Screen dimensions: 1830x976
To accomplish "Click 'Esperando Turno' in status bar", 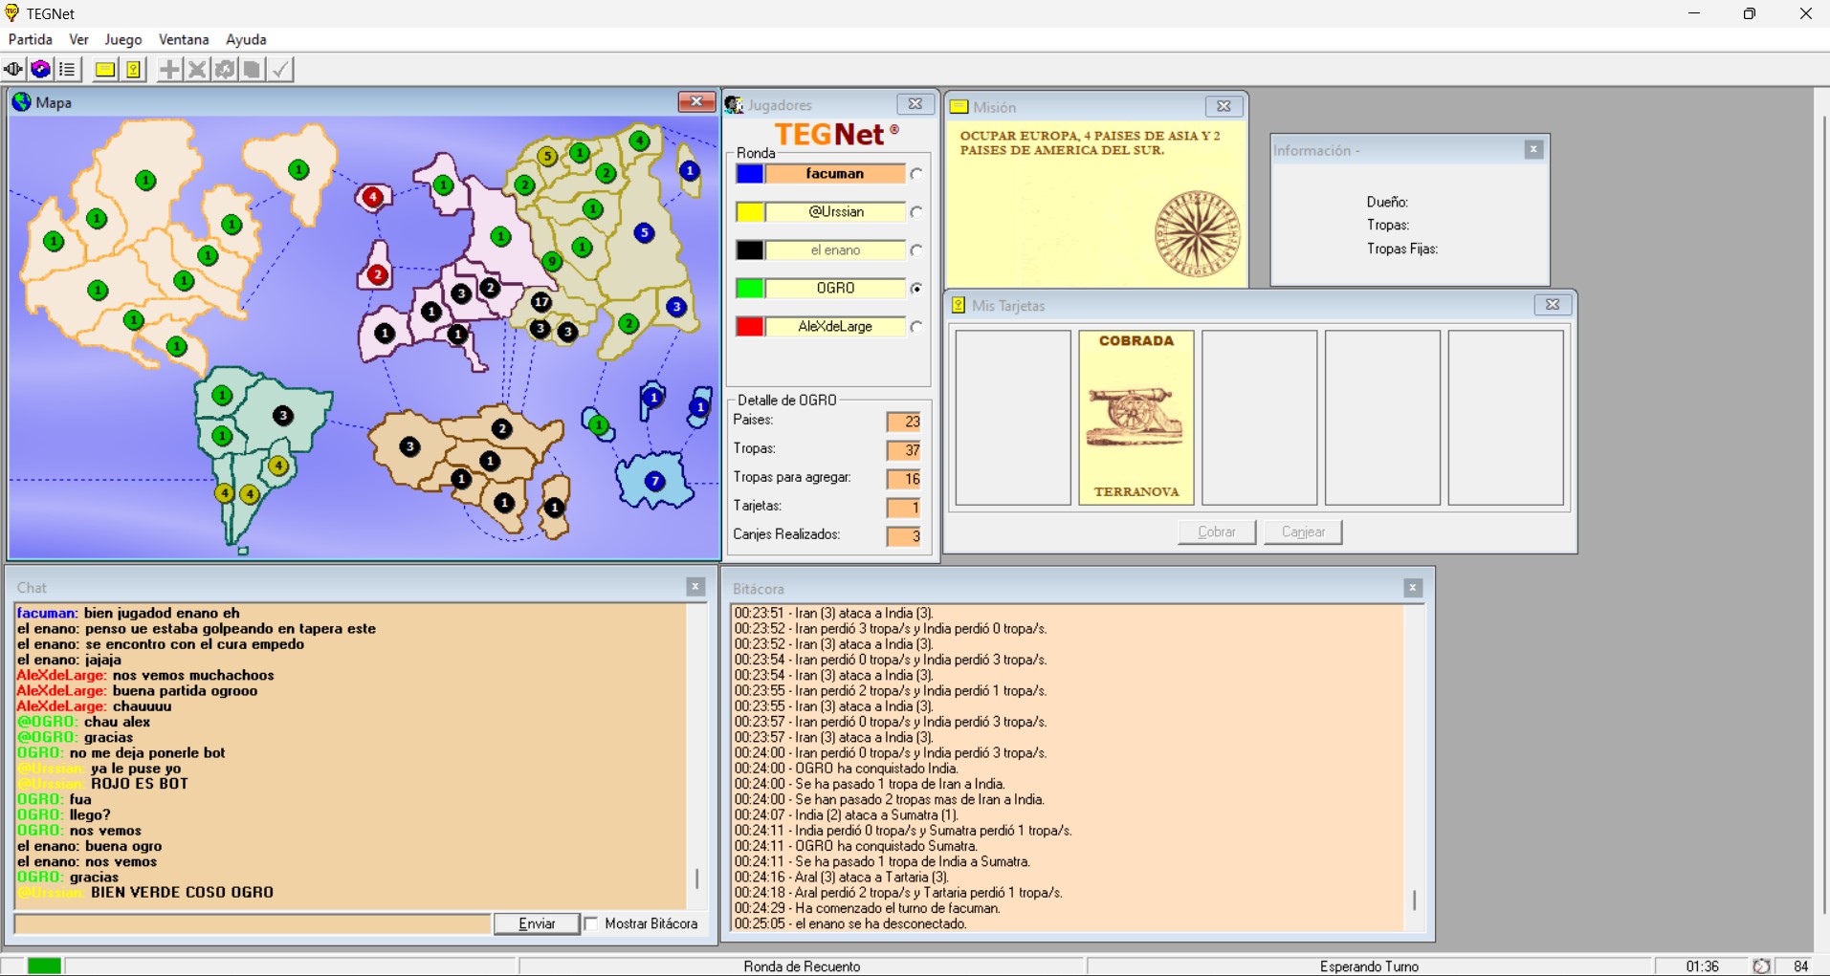I will [x=1369, y=966].
